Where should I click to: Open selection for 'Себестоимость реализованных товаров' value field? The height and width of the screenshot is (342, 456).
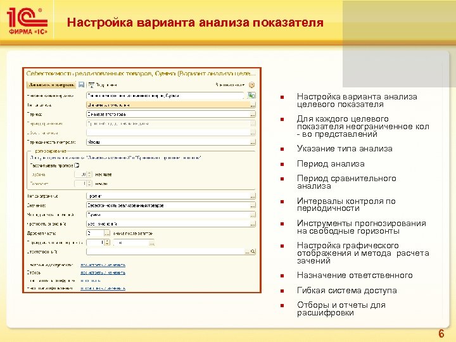click(253, 205)
